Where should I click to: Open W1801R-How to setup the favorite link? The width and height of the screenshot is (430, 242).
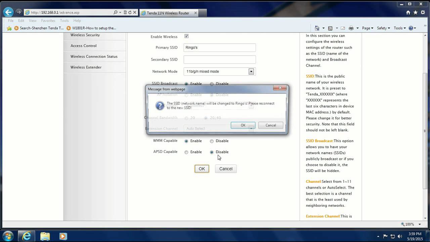[91, 28]
